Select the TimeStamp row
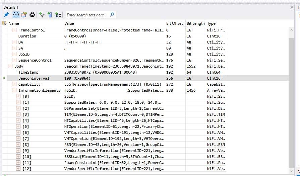 pos(28,72)
